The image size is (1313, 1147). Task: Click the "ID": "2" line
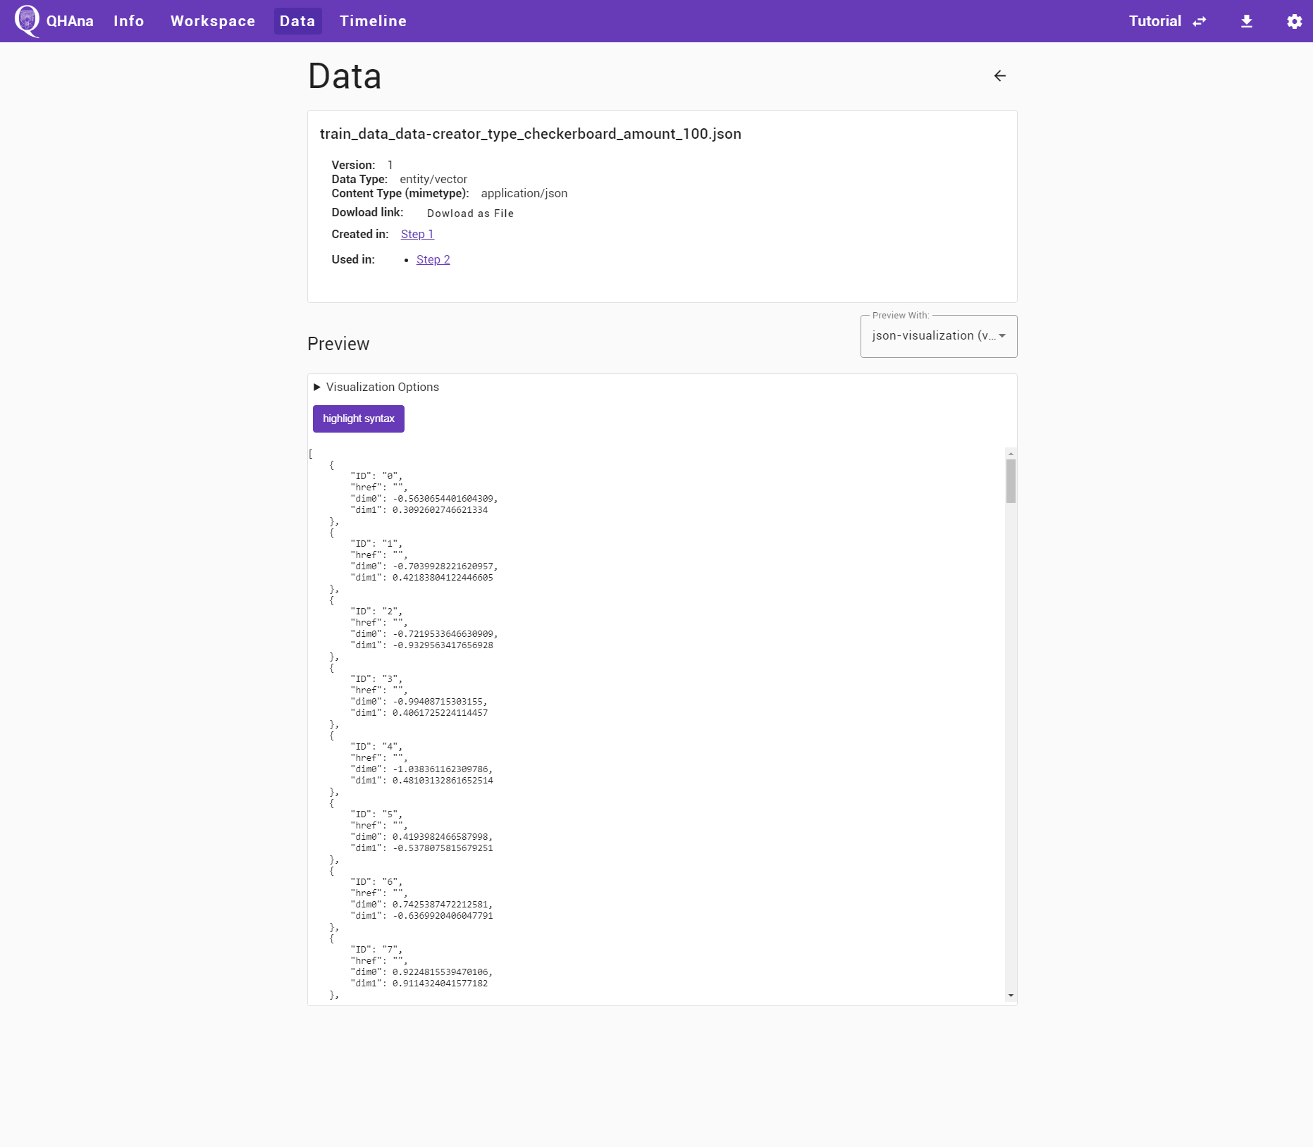pyautogui.click(x=376, y=612)
